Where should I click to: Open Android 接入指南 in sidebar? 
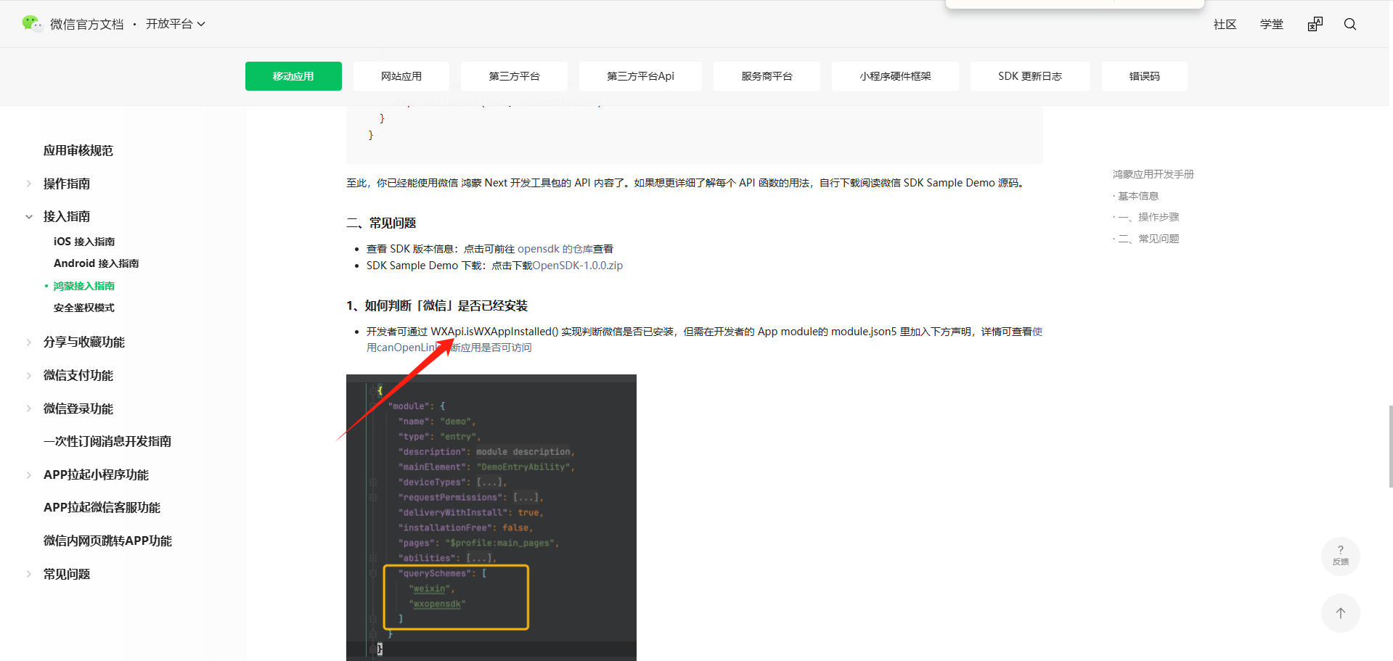coord(97,263)
